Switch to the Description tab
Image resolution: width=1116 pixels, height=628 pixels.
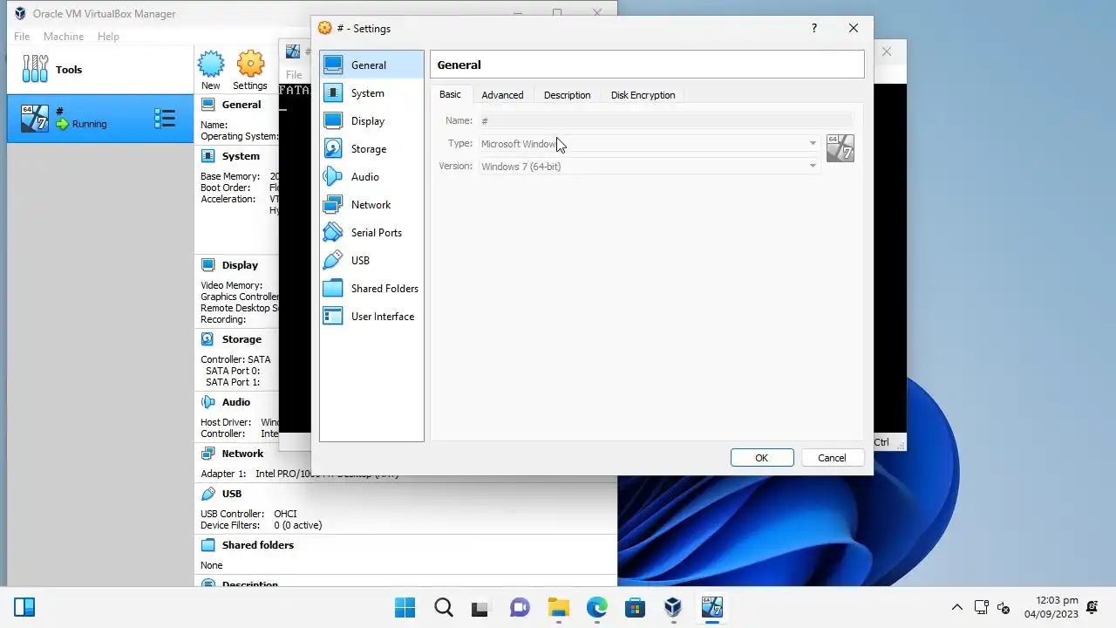(567, 95)
